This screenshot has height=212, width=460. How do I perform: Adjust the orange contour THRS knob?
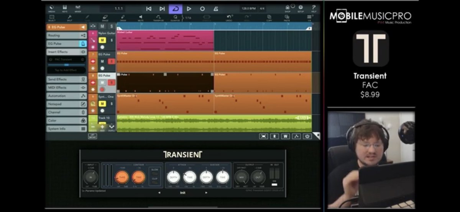[122, 177]
